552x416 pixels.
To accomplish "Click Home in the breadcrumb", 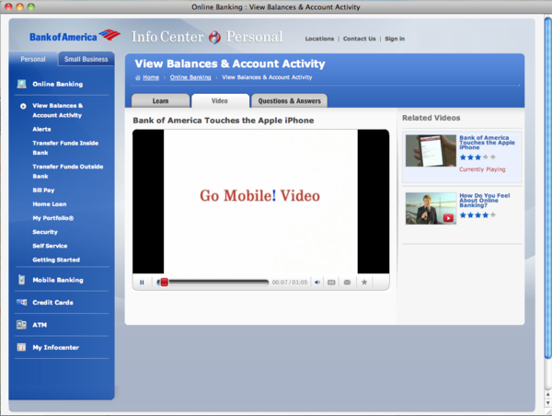I will (150, 77).
